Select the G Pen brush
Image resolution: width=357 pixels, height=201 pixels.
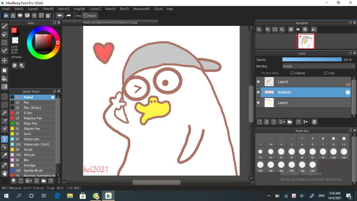32,113
